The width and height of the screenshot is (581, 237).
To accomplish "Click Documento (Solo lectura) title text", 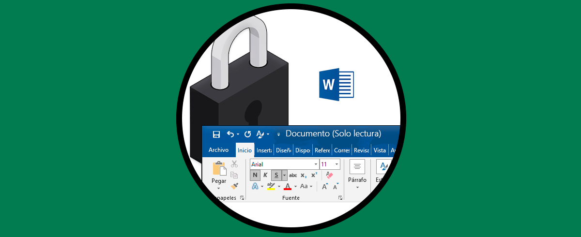I will point(334,133).
